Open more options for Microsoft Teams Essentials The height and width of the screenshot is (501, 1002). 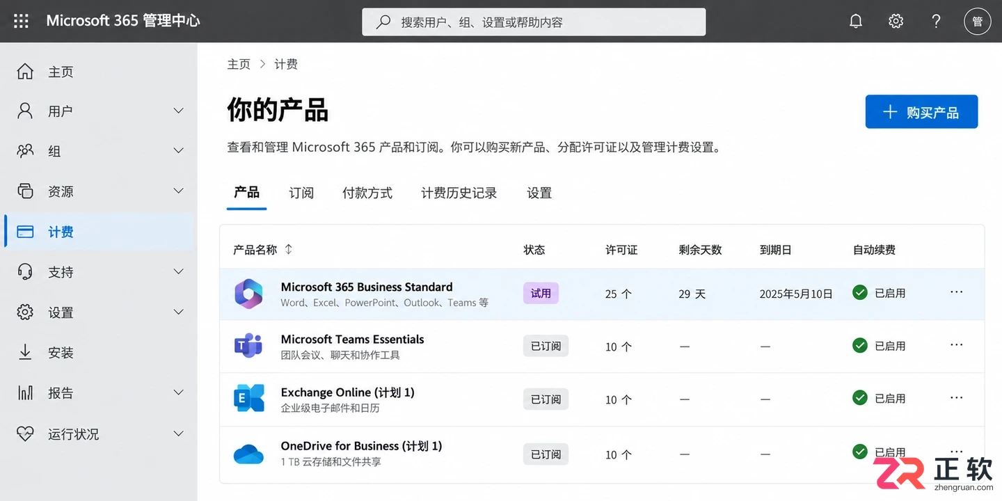(x=957, y=345)
